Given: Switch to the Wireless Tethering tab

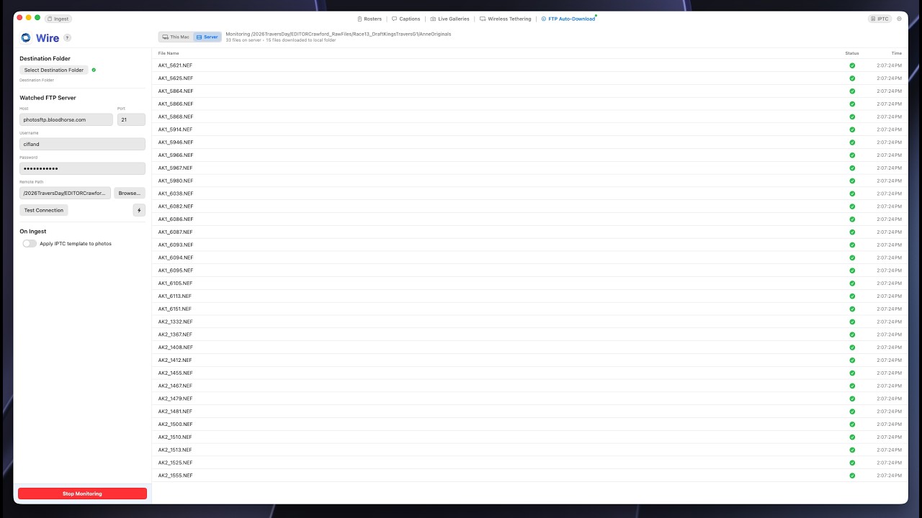Looking at the screenshot, I should click(x=506, y=19).
